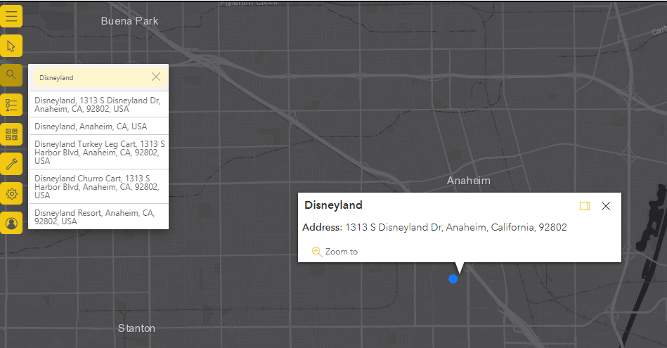Viewport: 667px width, 348px height.
Task: Activate the select pointer tool
Action: coord(11,46)
